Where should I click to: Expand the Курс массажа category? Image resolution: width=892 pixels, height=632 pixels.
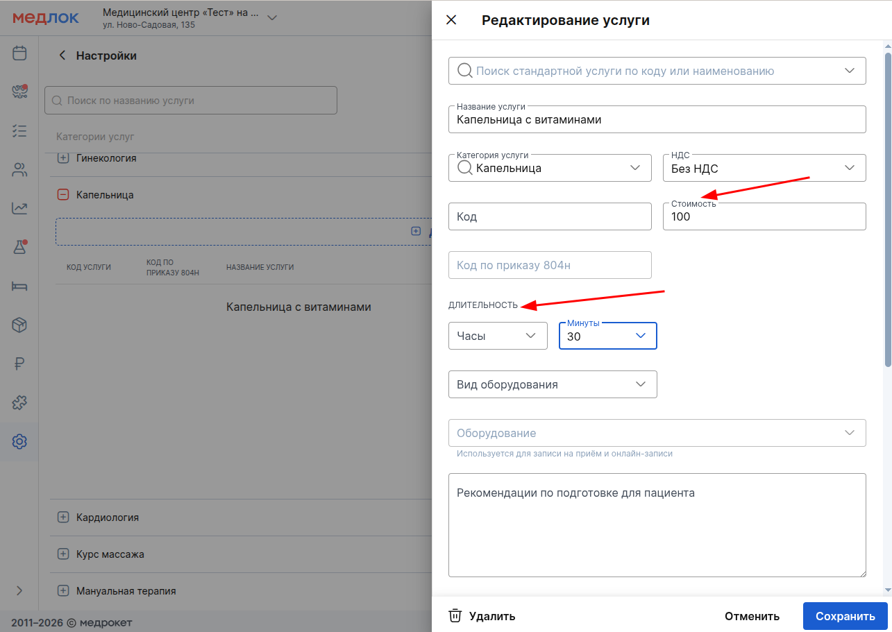point(63,554)
